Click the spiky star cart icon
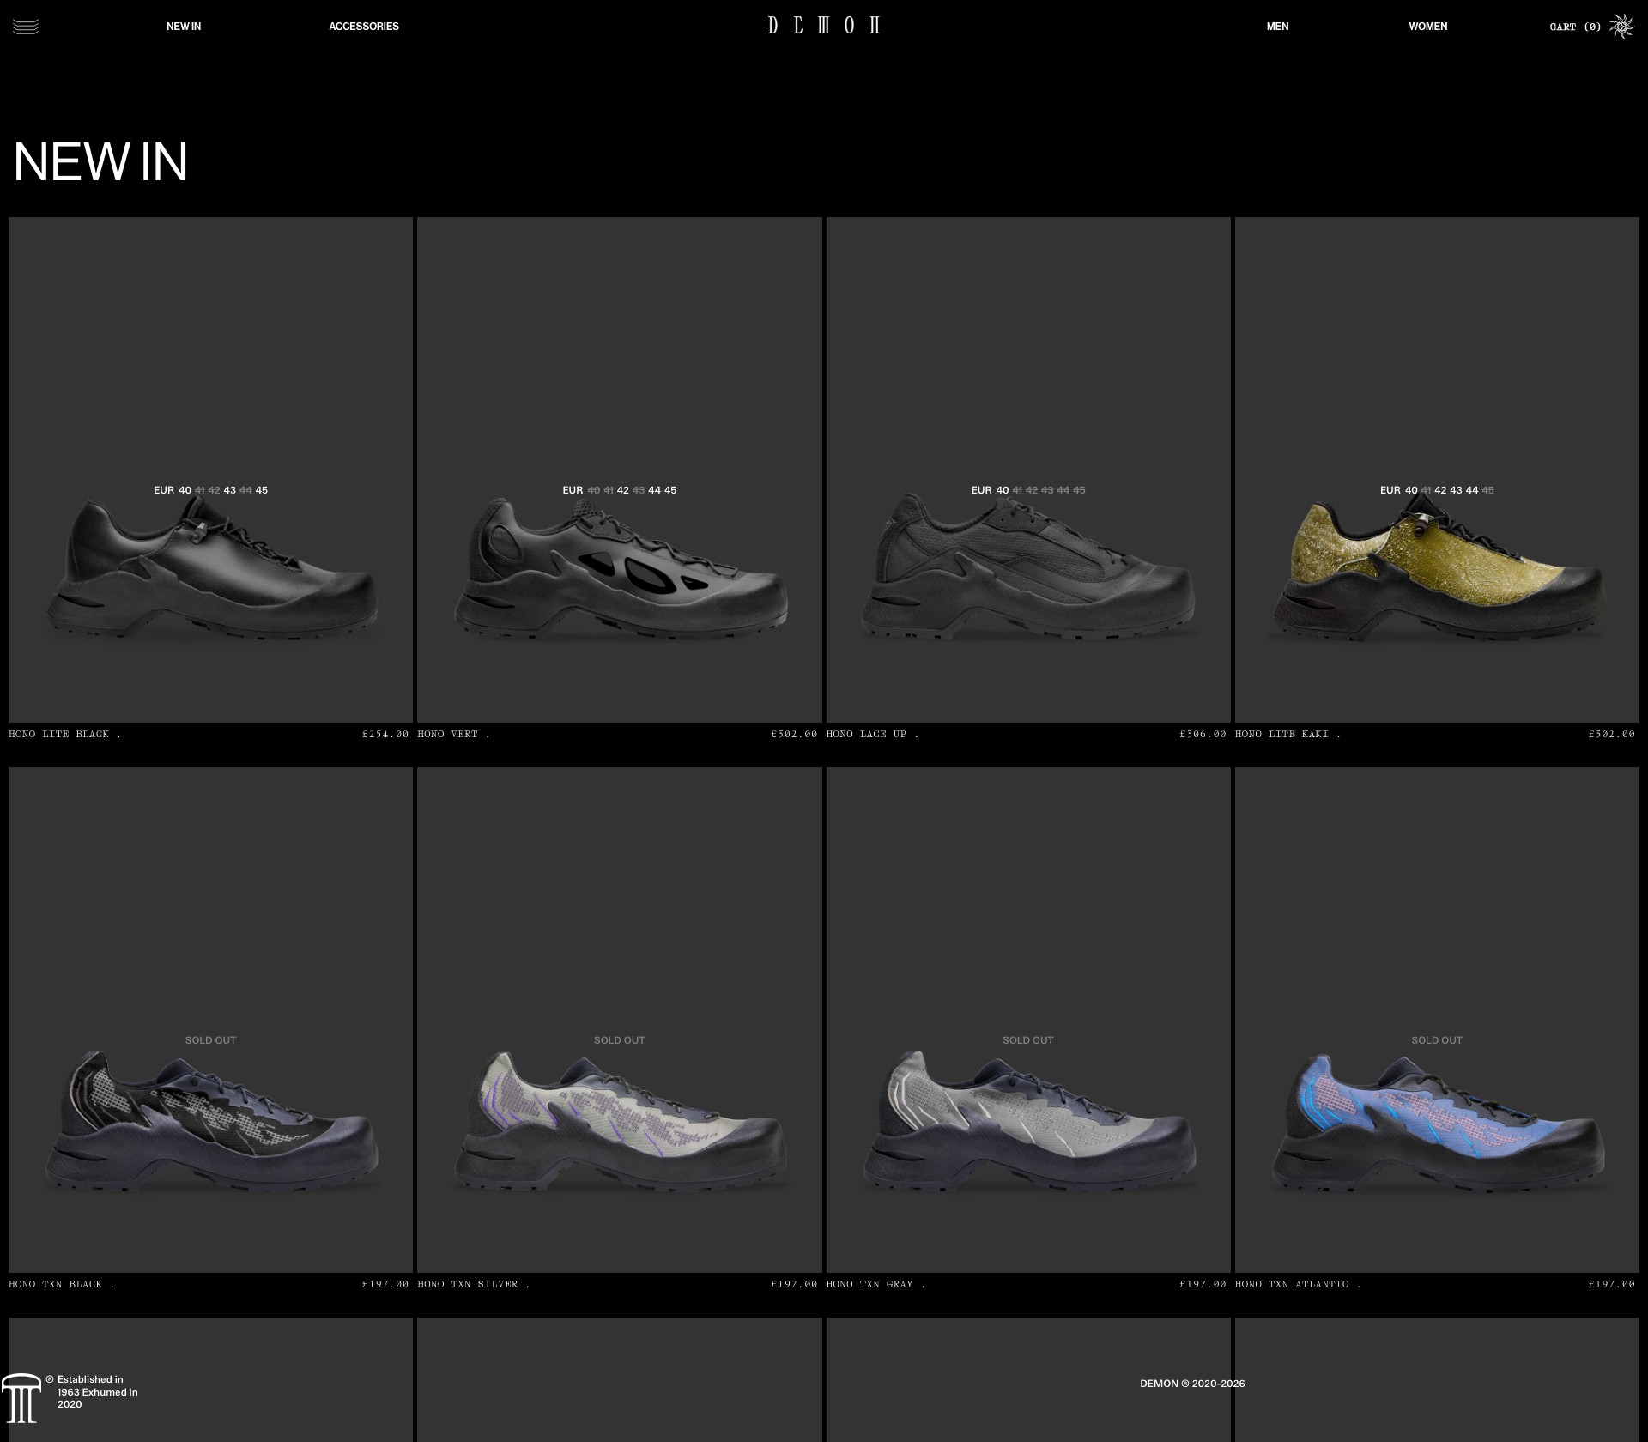 coord(1621,27)
